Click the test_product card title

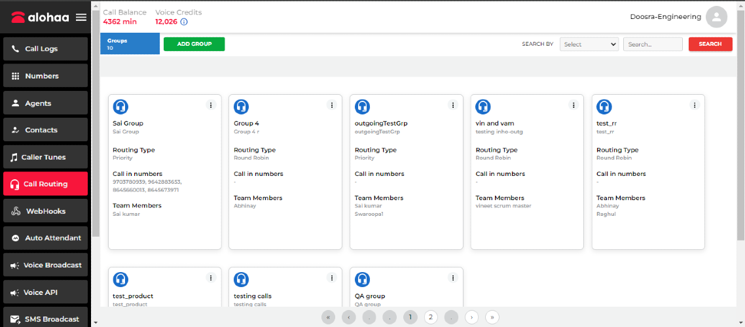133,296
